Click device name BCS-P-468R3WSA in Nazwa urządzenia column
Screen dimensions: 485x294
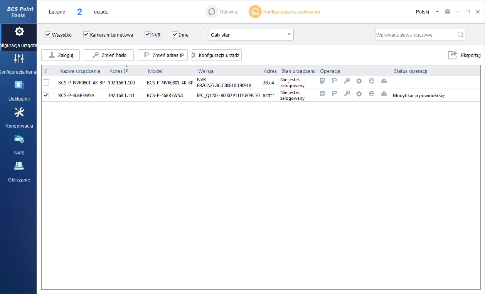tap(76, 95)
